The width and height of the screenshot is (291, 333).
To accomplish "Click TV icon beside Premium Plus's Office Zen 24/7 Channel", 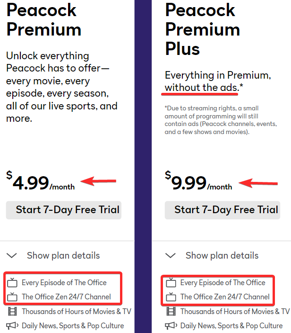I will point(171,297).
